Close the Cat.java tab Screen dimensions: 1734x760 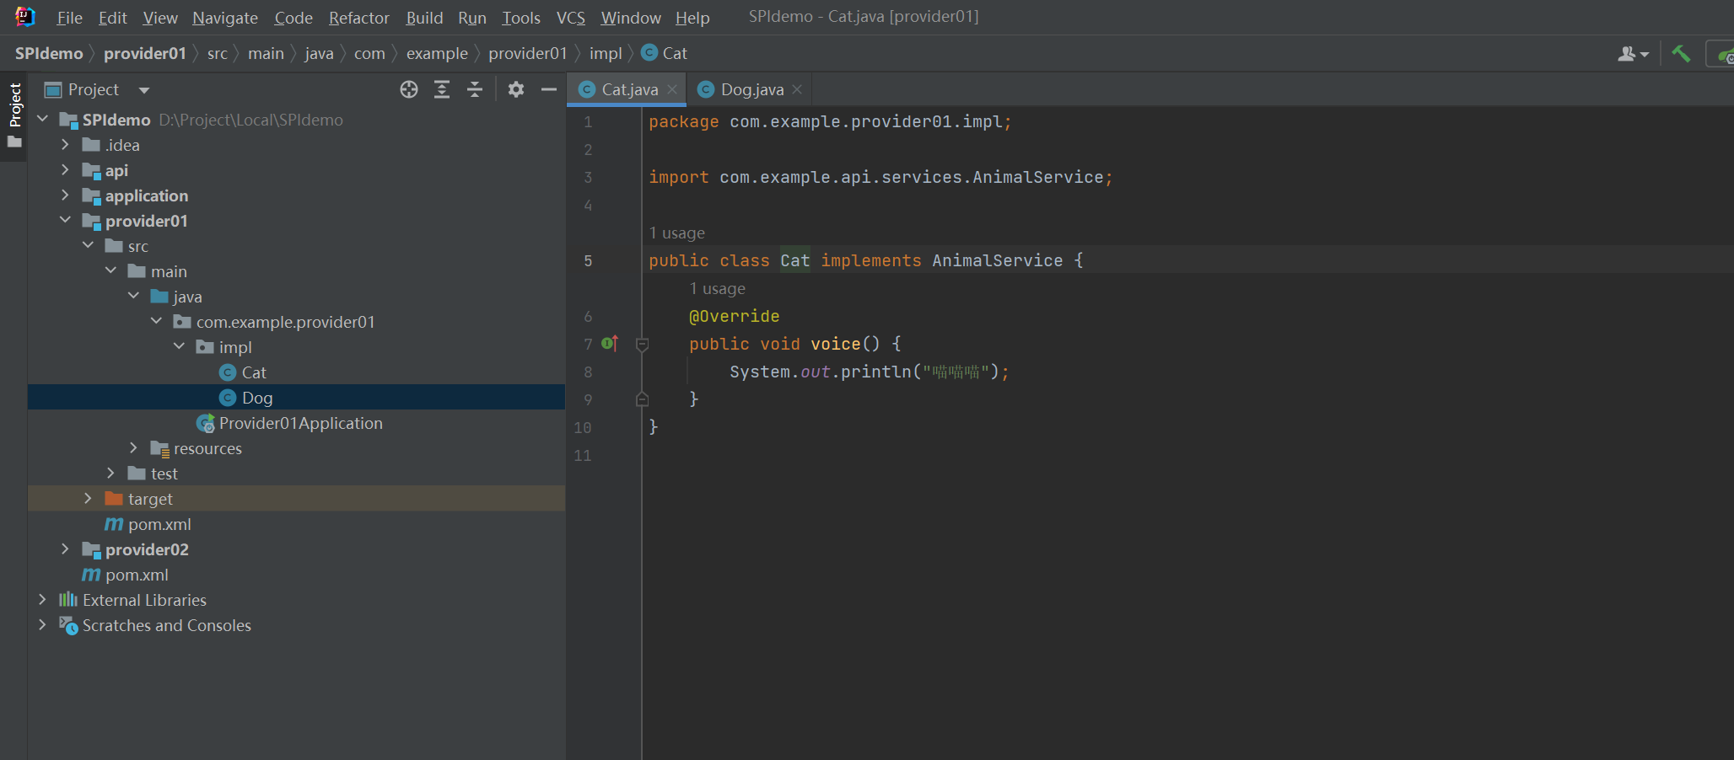(672, 89)
